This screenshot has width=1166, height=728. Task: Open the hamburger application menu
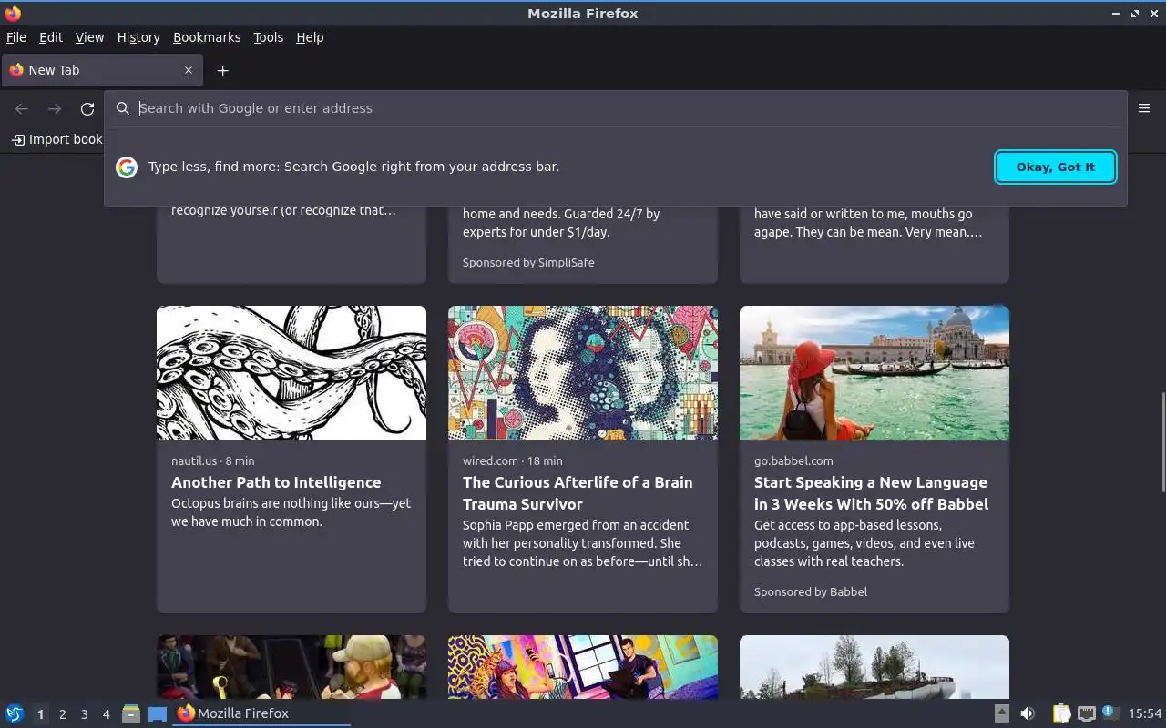(1144, 108)
